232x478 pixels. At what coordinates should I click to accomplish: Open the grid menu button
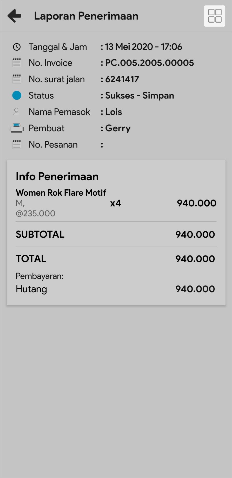(215, 16)
